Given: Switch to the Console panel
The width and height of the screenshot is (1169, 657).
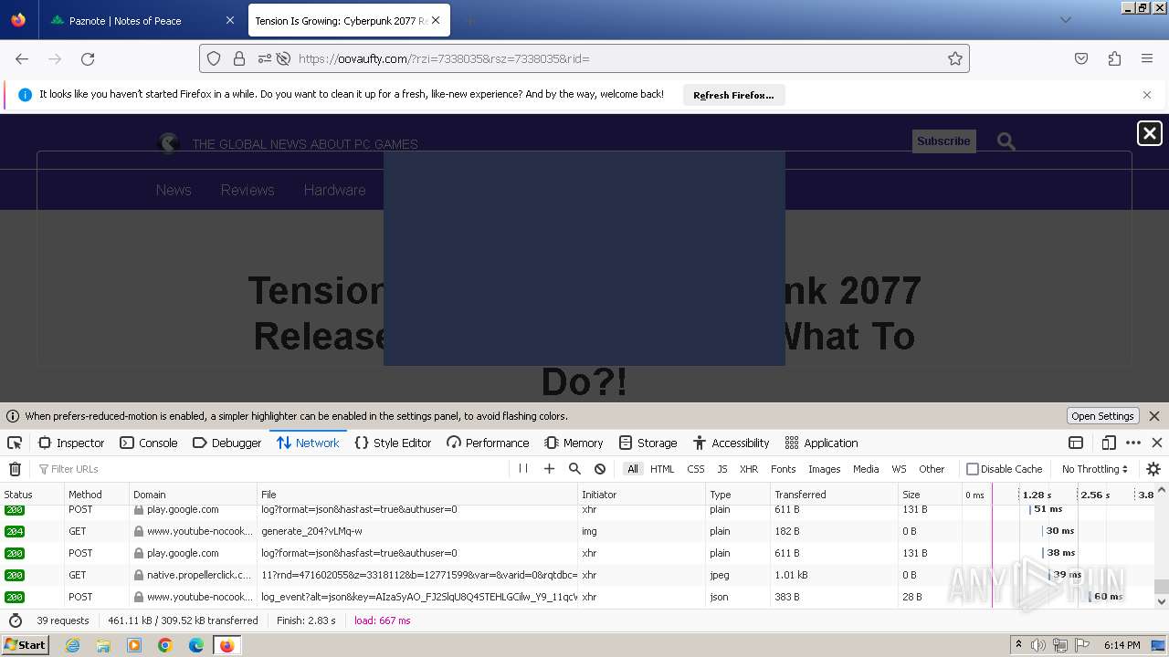Looking at the screenshot, I should (149, 443).
